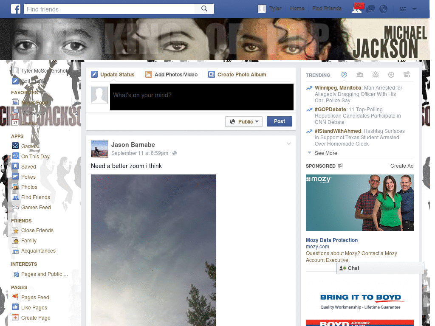Open the account settings caret dropdown
The height and width of the screenshot is (326, 435).
click(414, 8)
